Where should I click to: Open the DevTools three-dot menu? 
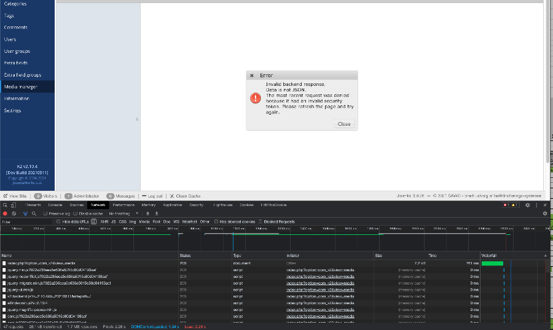tap(536, 205)
